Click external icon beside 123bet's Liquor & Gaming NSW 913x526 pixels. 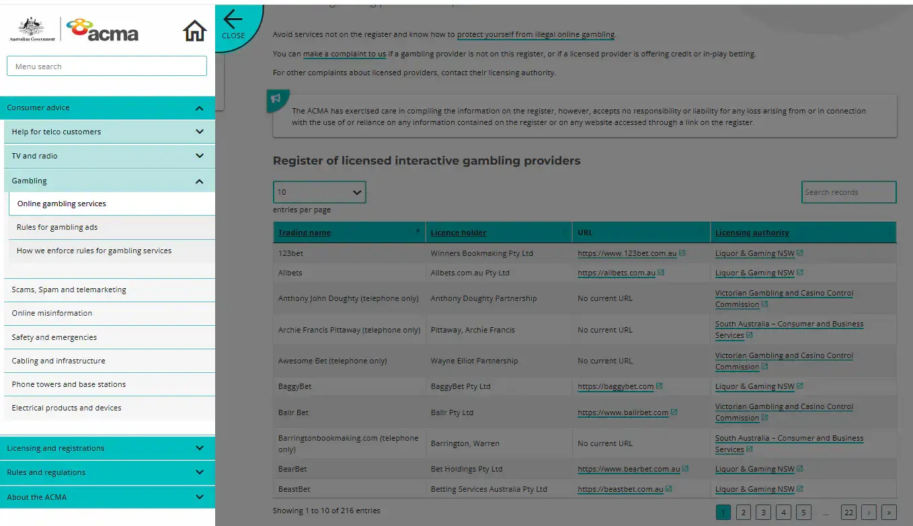click(800, 253)
